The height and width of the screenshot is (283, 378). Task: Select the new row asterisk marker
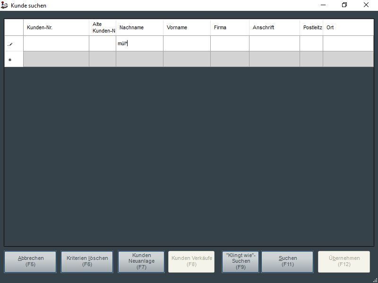pyautogui.click(x=10, y=59)
